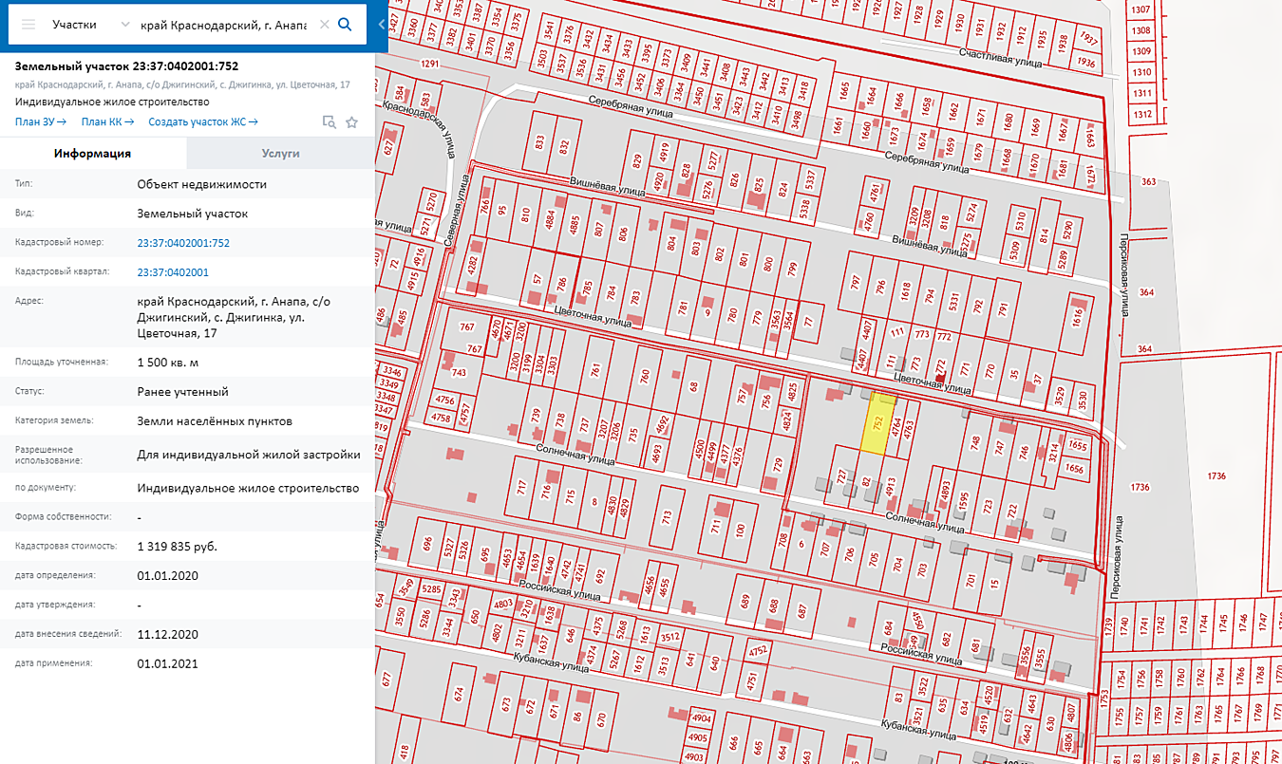
Task: Select parcel 68 on the map
Action: click(x=693, y=386)
